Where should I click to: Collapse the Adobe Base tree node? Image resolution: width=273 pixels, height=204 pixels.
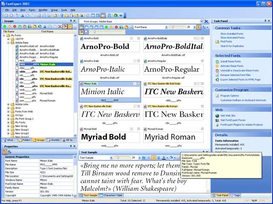point(9,43)
